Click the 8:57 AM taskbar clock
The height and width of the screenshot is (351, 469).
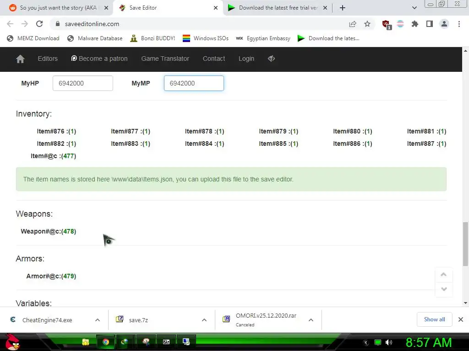[428, 342]
